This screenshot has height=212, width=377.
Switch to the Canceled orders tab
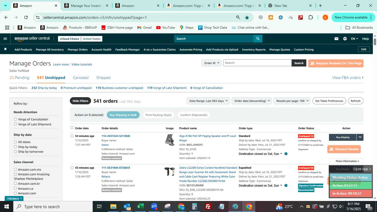coord(81,78)
